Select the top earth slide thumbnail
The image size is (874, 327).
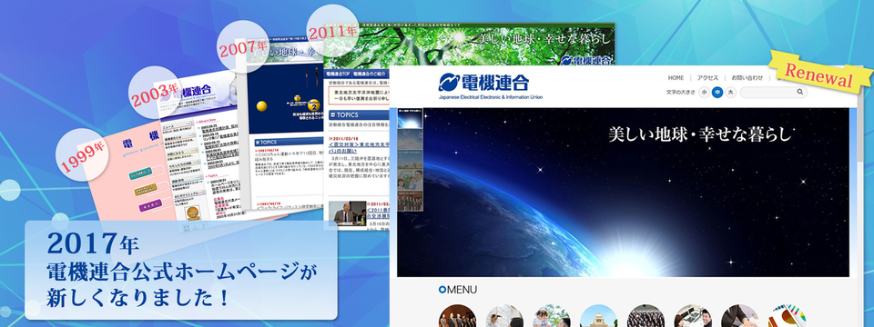[x=410, y=118]
